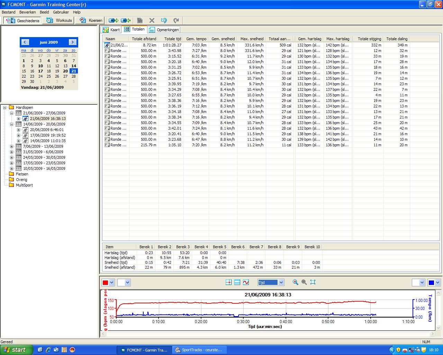Go to previous month in calendar
Image resolution: width=443 pixels, height=355 pixels.
click(x=25, y=42)
